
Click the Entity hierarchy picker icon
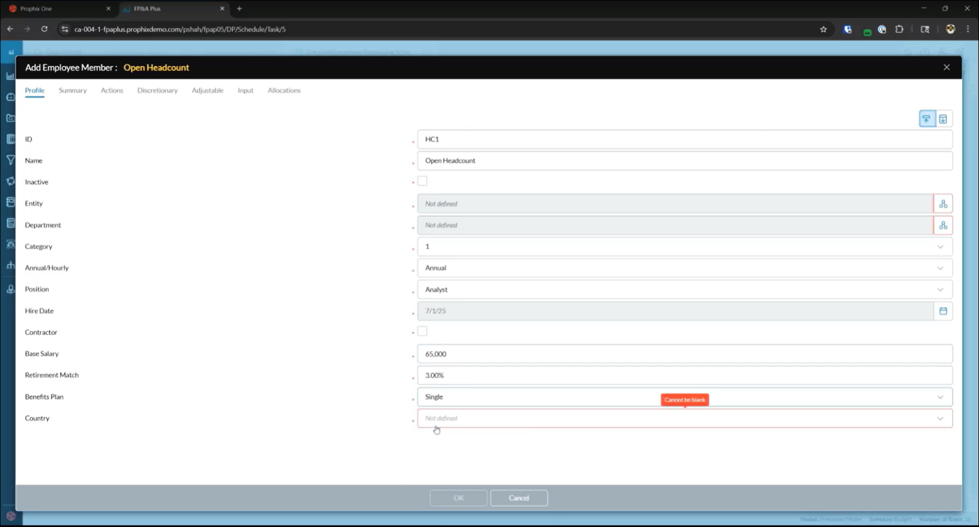[943, 204]
